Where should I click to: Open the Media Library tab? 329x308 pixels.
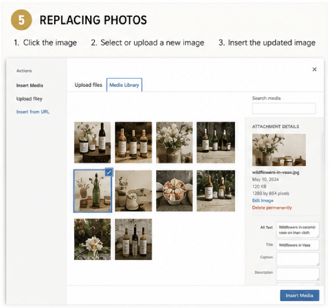(124, 85)
